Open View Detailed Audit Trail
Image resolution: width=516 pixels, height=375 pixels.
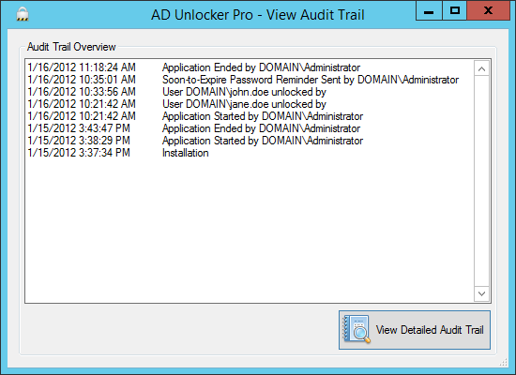coord(415,330)
